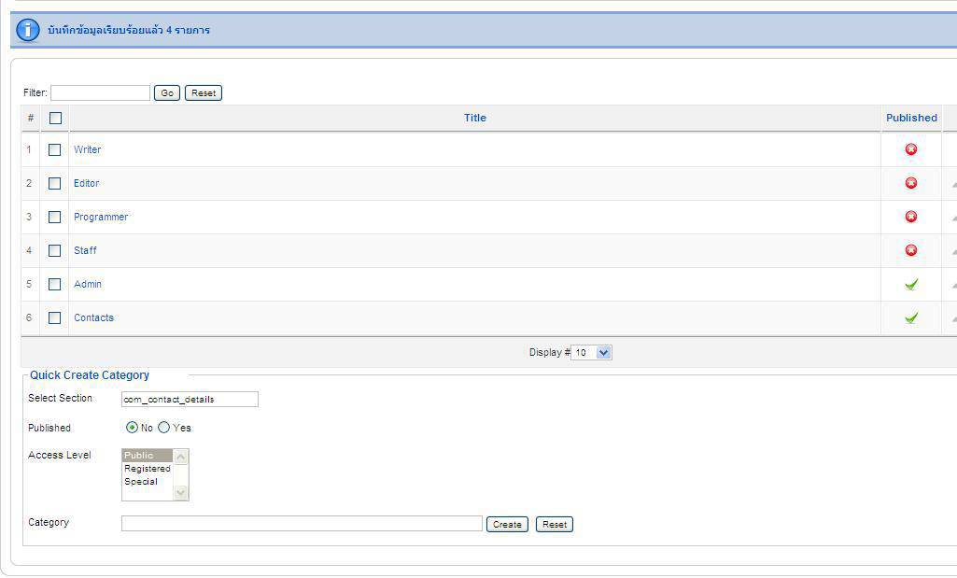Open the Programmer category link

coord(101,217)
